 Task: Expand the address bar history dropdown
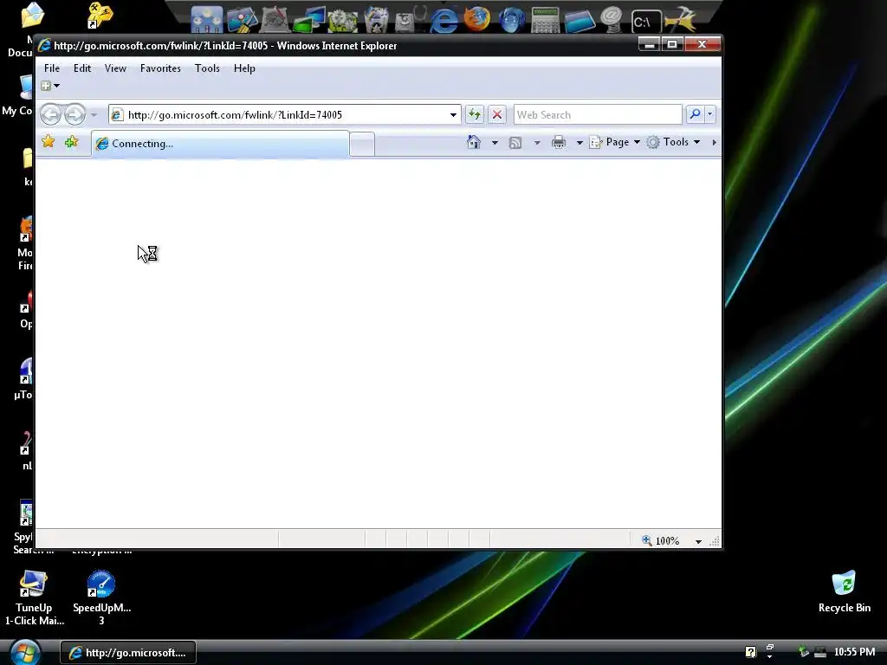click(453, 115)
